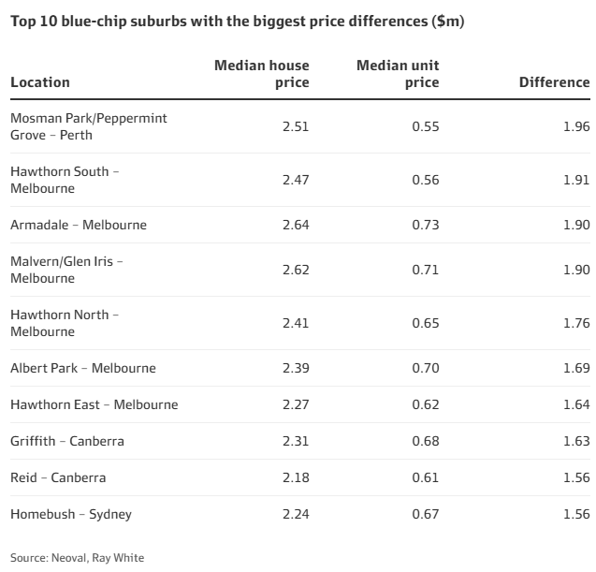Click the Reid – Canberra location cell

point(58,477)
